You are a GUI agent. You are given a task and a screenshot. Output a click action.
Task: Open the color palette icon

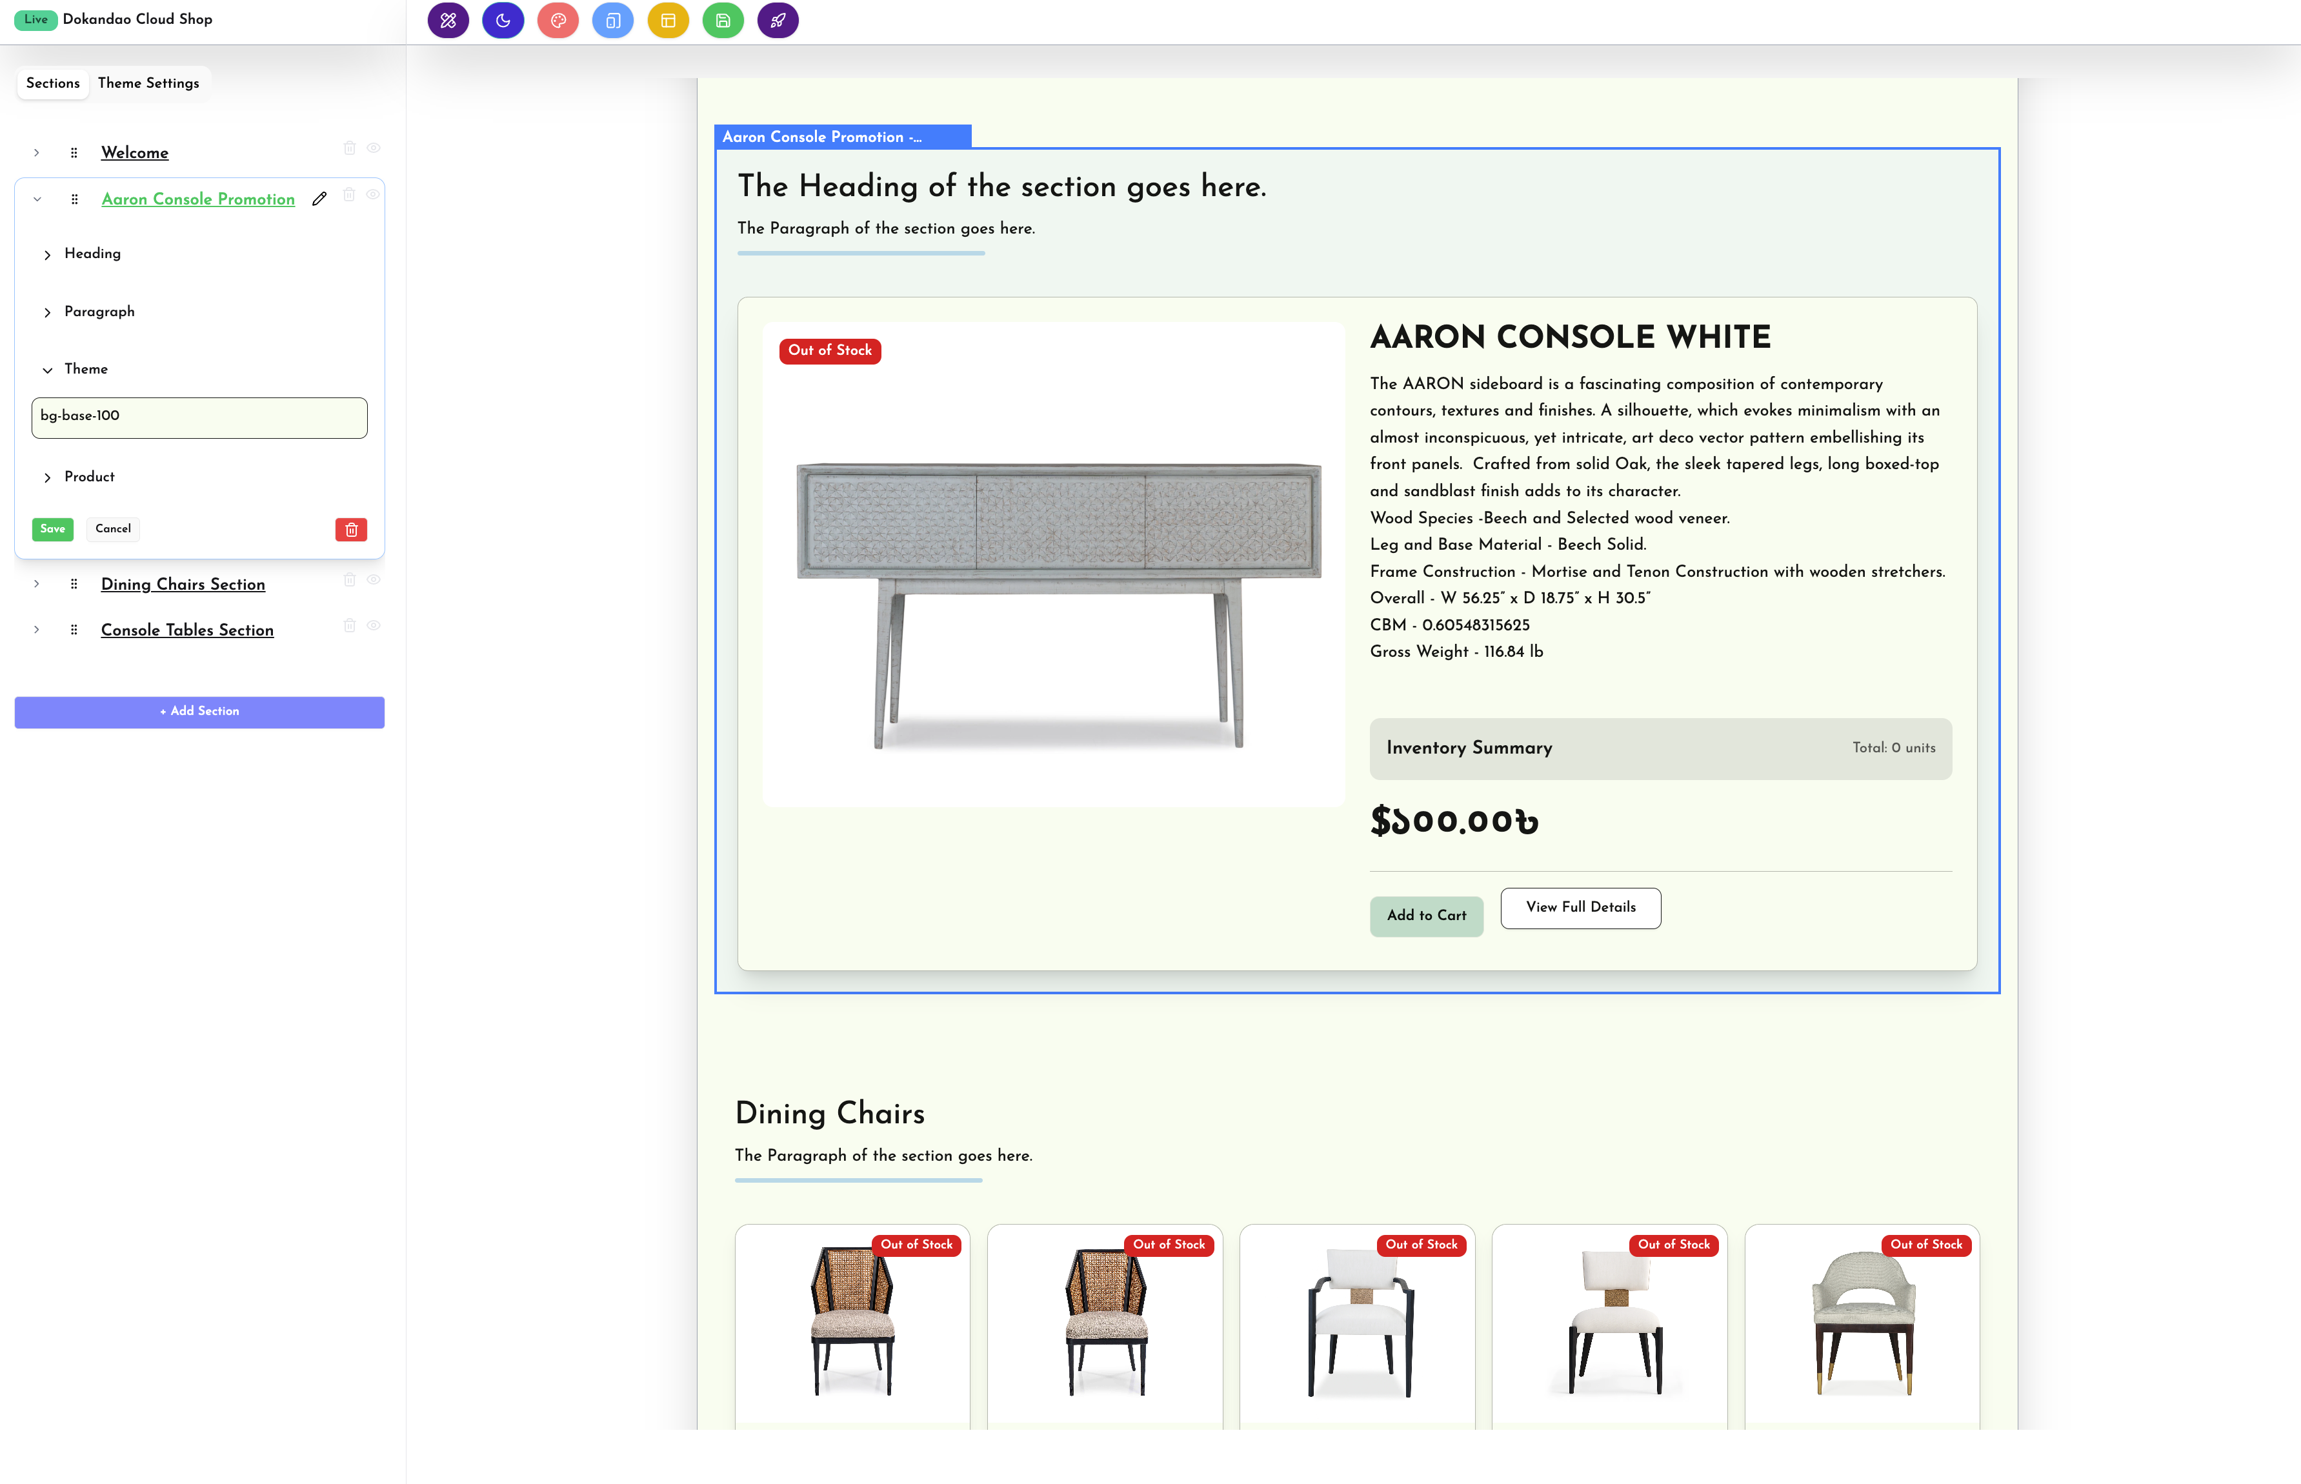click(x=558, y=20)
